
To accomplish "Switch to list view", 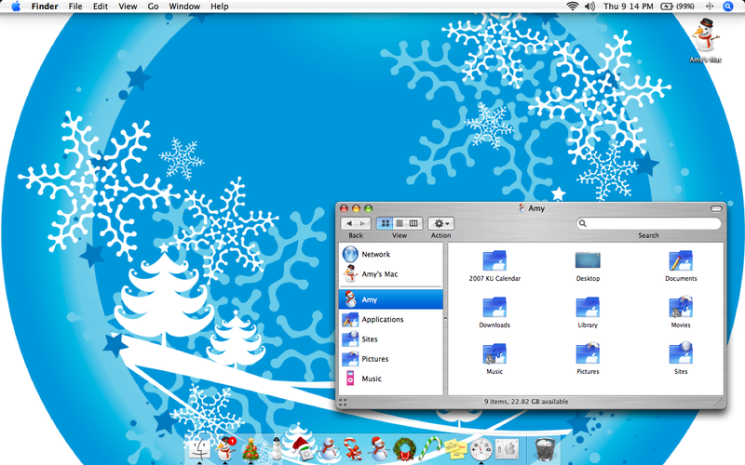I will pyautogui.click(x=400, y=223).
